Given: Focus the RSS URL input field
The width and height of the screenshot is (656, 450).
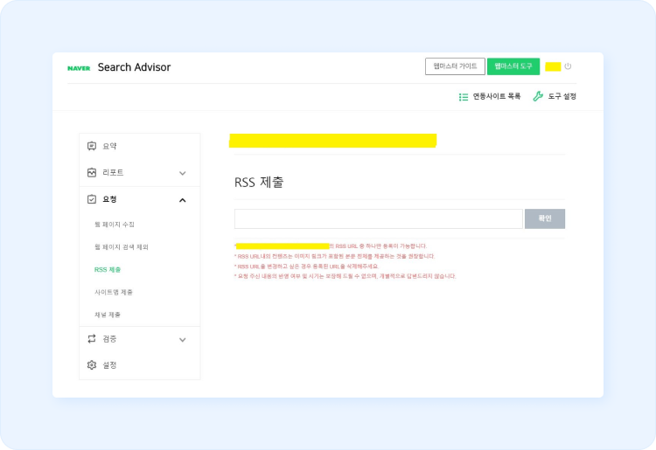Looking at the screenshot, I should click(378, 218).
